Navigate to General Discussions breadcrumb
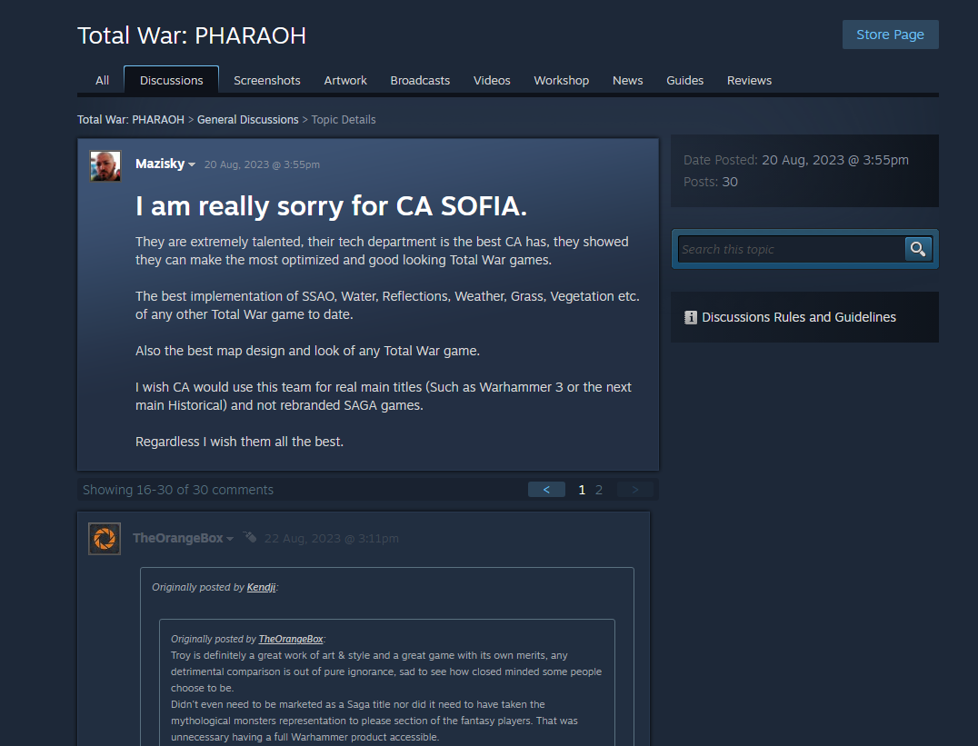This screenshot has height=746, width=978. (247, 120)
